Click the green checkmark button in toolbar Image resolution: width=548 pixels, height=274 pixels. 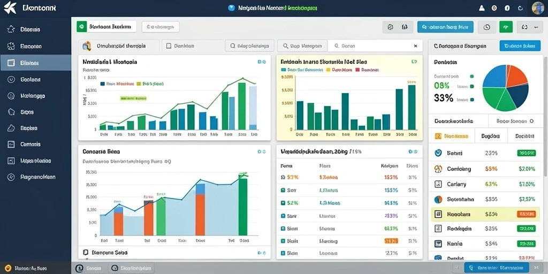click(506, 27)
